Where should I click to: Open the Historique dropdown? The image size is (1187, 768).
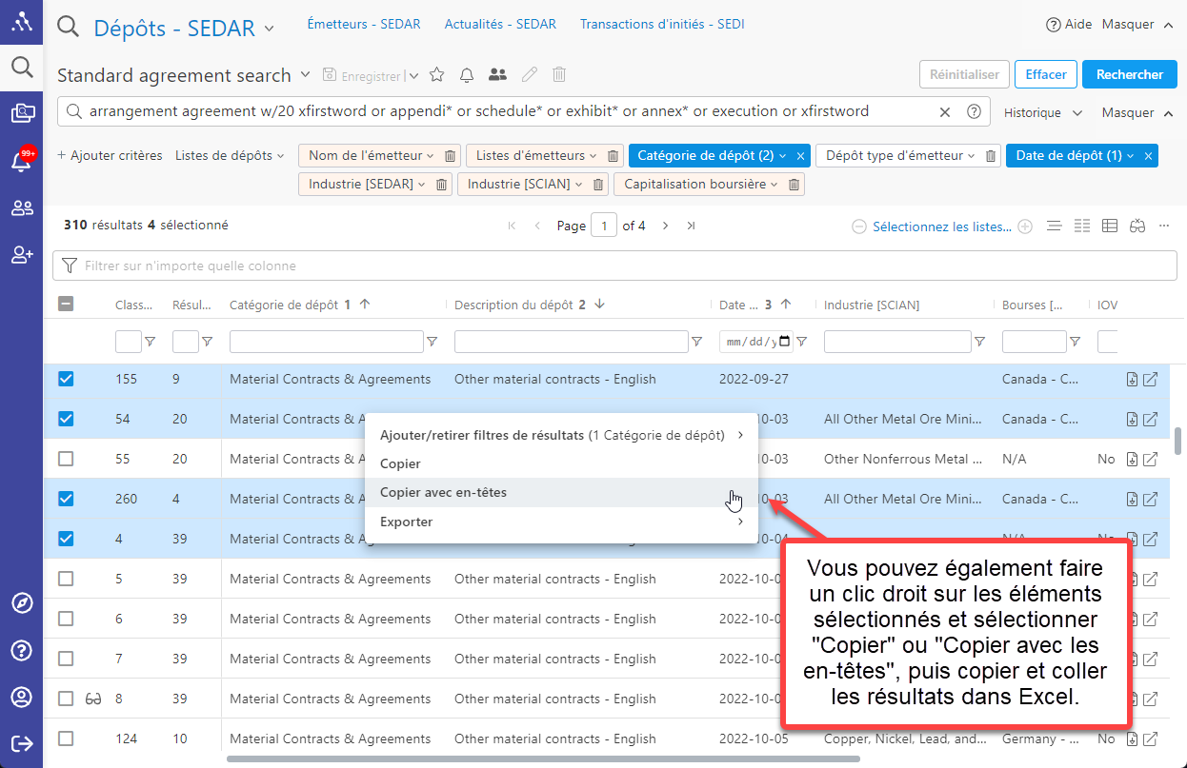[1043, 112]
